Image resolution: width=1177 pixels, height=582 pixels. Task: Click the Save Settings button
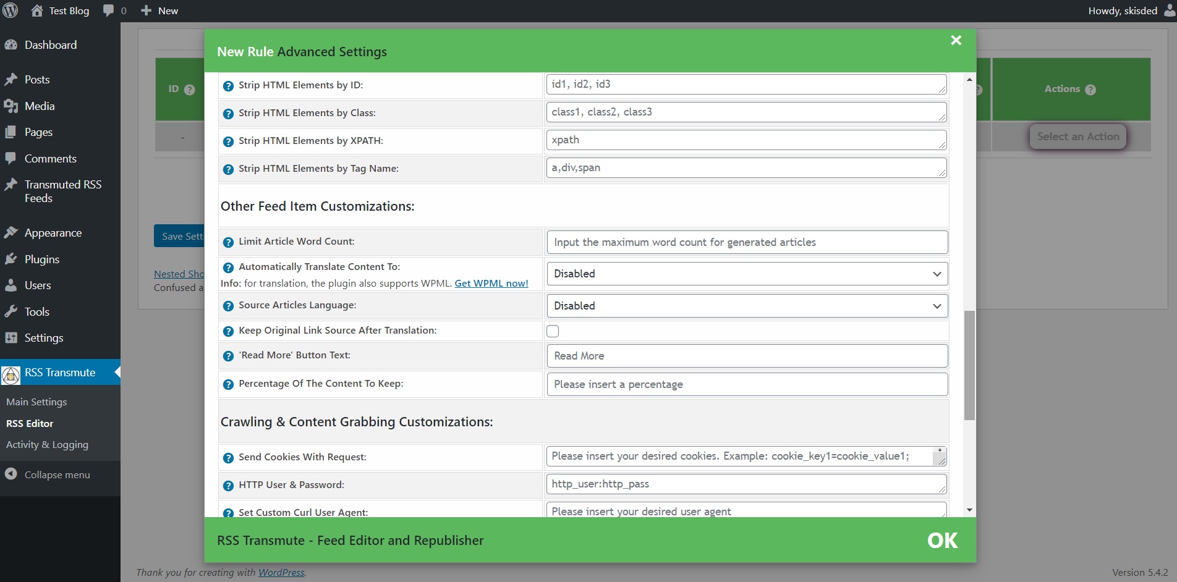click(179, 236)
